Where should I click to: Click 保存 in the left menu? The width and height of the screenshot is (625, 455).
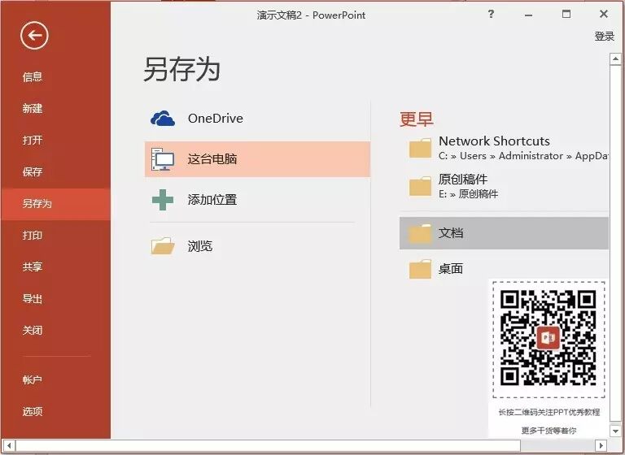33,171
